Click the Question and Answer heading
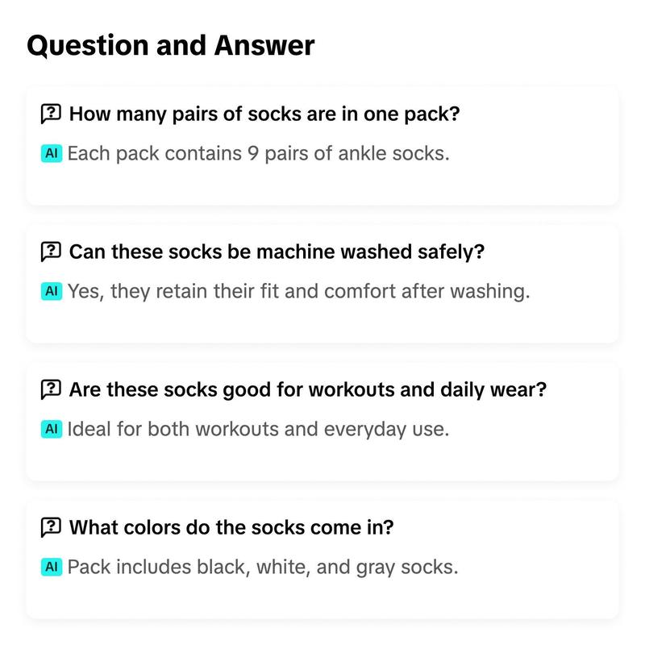 (171, 45)
